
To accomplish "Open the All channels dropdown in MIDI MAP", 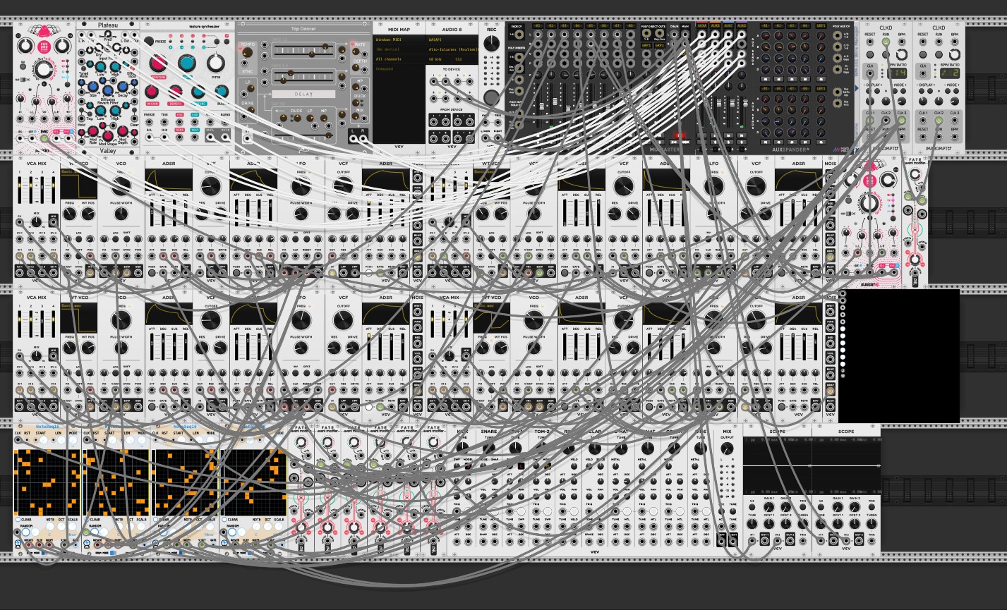I will point(399,59).
